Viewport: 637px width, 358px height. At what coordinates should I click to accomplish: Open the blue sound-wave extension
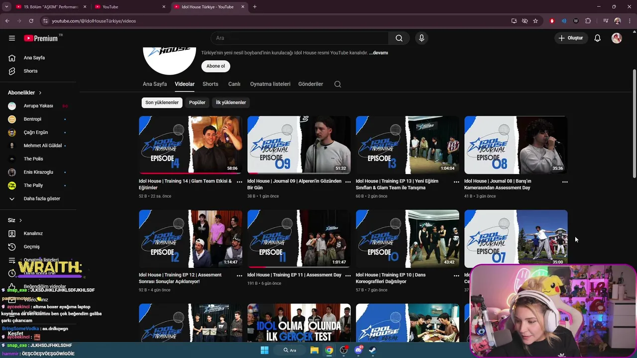pos(564,21)
